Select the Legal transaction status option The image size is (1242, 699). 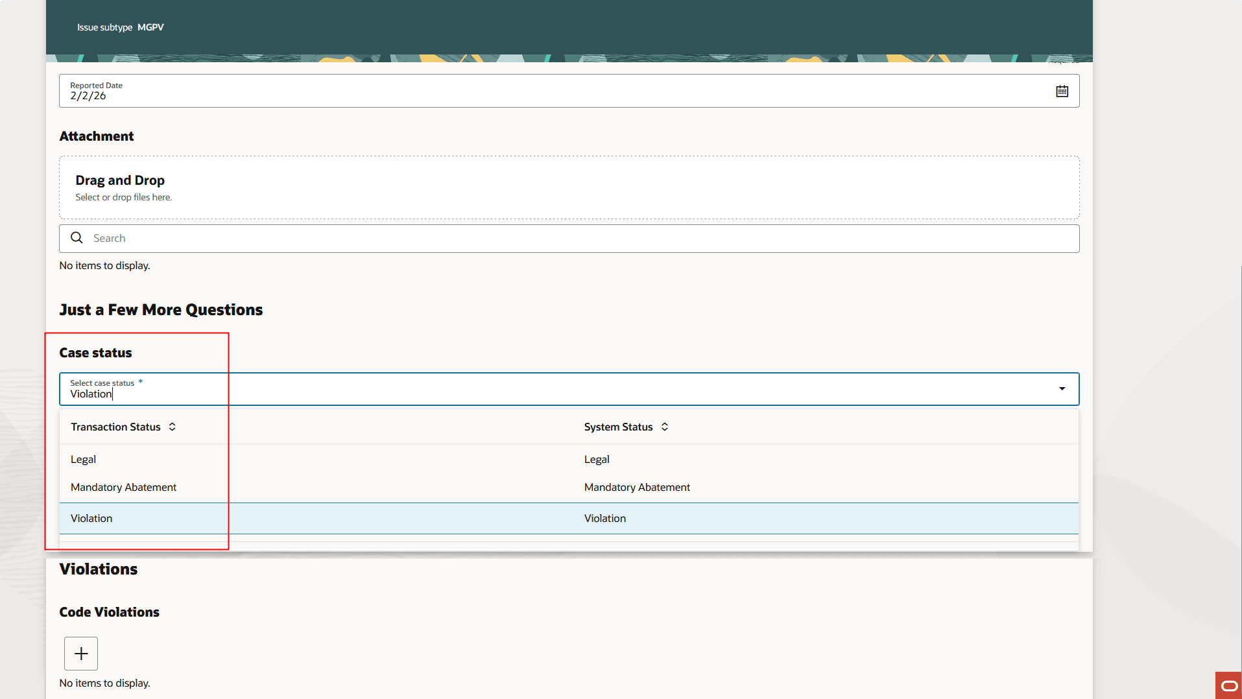pos(83,459)
